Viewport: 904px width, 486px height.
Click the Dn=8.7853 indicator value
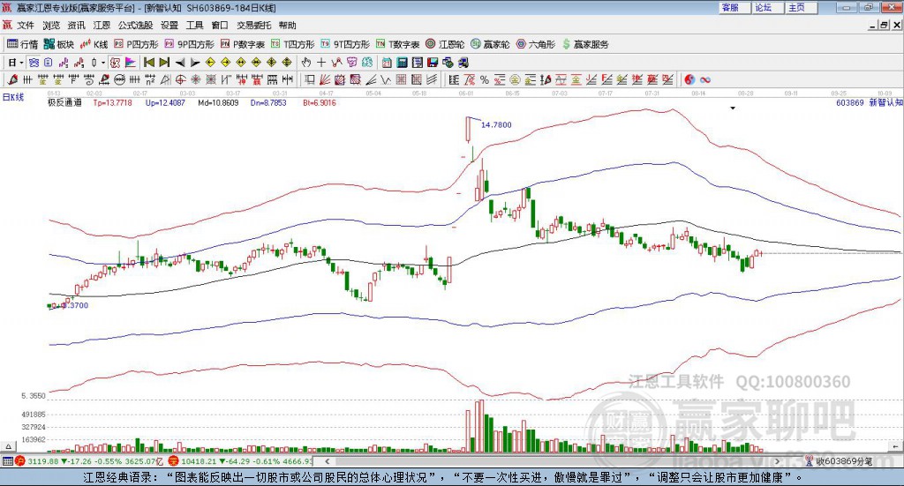click(x=268, y=102)
